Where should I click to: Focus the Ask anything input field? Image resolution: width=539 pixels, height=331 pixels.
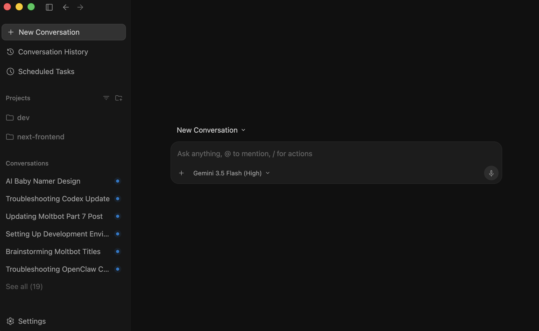click(x=336, y=154)
